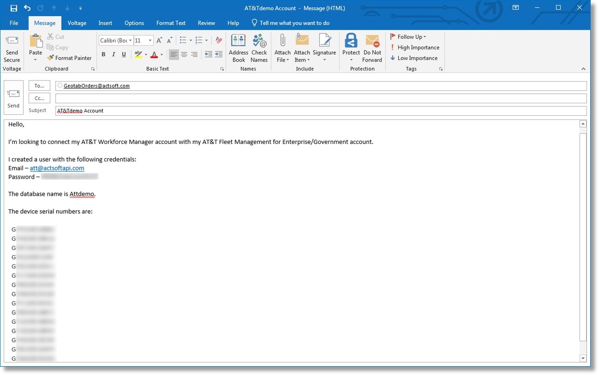Open Customize Quick Access Toolbar arrow
The image size is (599, 375).
point(81,8)
